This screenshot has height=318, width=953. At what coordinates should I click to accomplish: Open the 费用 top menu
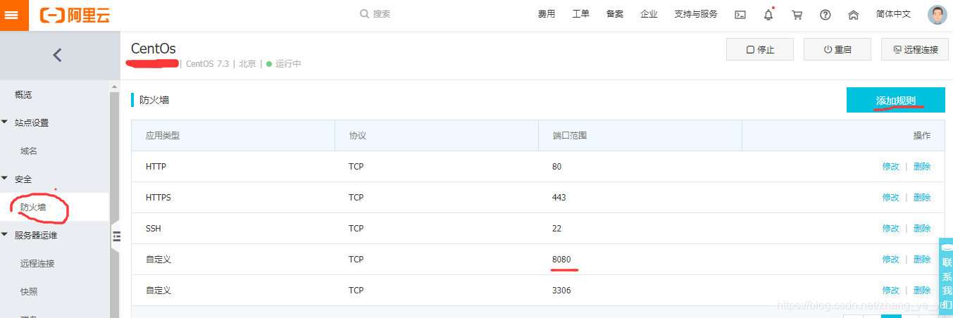pos(547,14)
